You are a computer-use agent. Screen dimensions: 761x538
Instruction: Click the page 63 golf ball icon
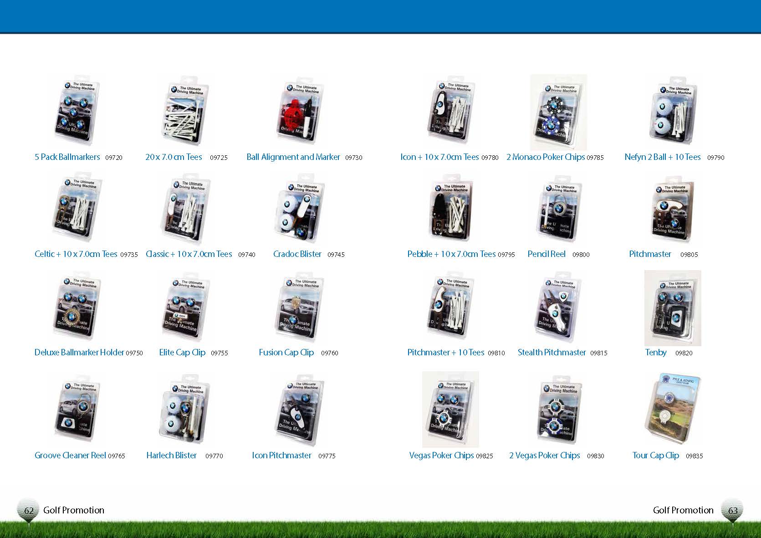pyautogui.click(x=732, y=510)
